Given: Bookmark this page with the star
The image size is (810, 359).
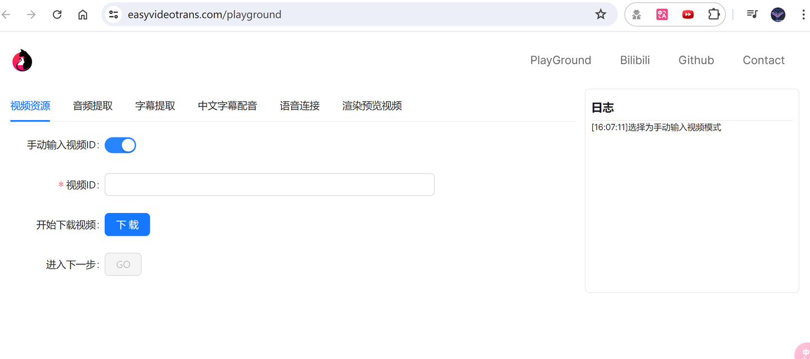Looking at the screenshot, I should (x=600, y=14).
